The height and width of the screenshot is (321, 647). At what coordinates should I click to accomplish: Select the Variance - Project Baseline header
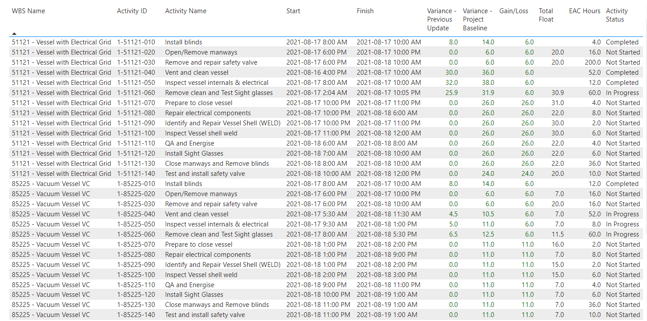(477, 19)
